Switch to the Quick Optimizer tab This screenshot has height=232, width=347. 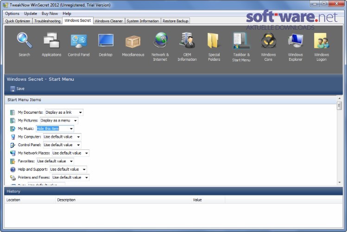[18, 21]
